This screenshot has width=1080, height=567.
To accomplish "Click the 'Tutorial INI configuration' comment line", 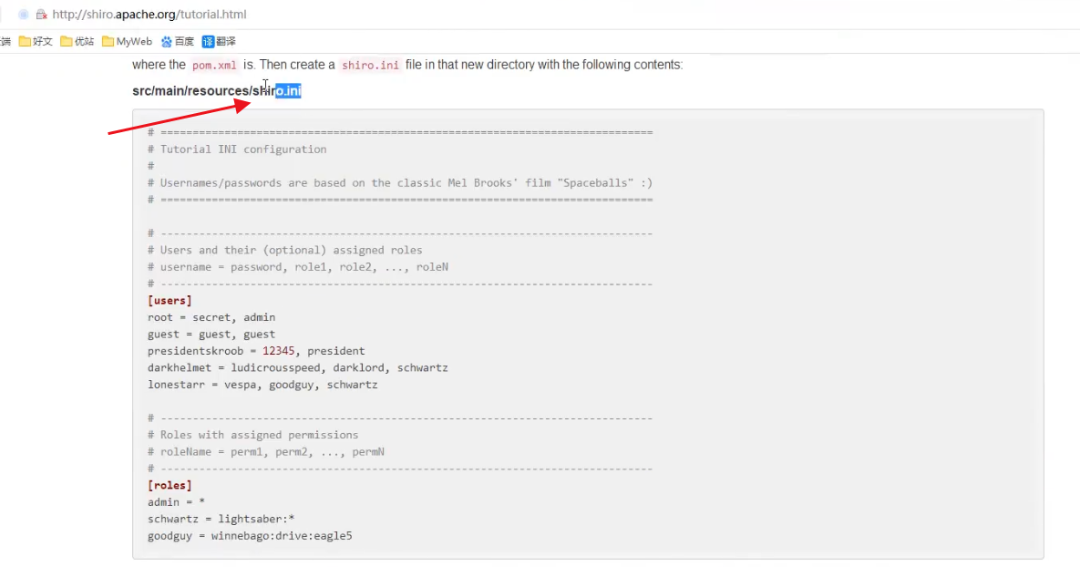I will [x=242, y=149].
